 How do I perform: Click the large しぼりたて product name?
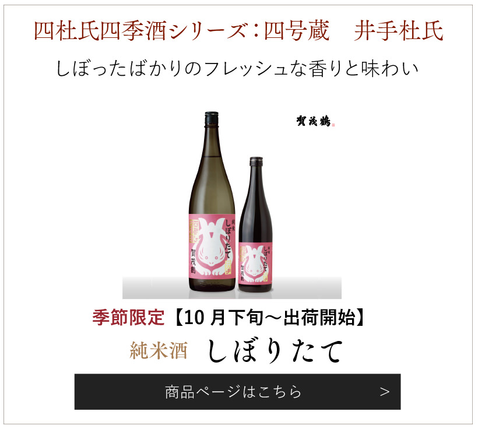tap(275, 351)
